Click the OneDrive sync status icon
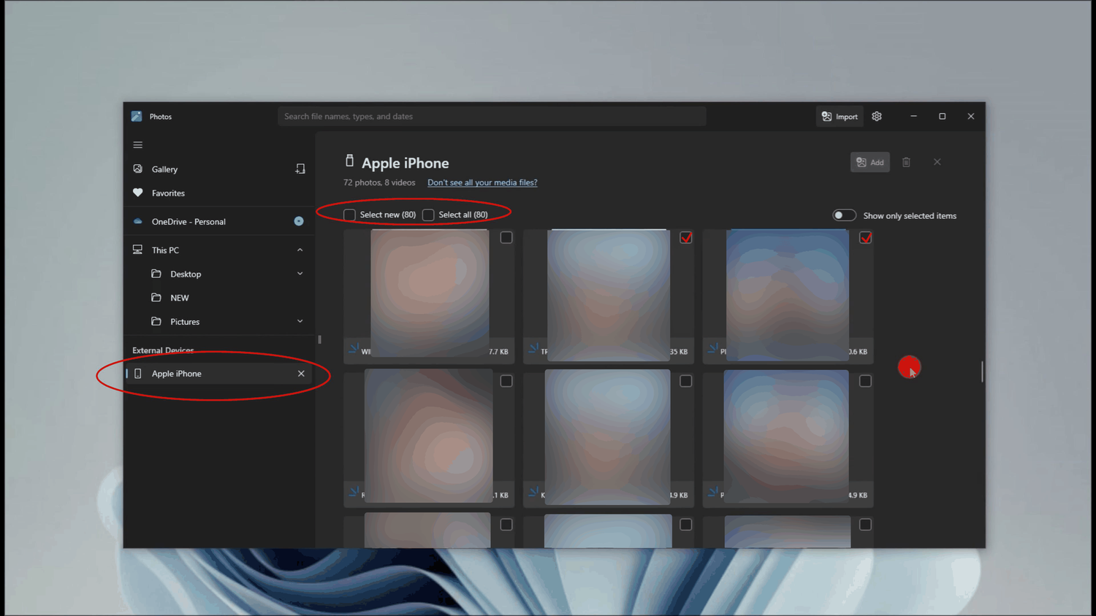The width and height of the screenshot is (1096, 616). coord(299,221)
